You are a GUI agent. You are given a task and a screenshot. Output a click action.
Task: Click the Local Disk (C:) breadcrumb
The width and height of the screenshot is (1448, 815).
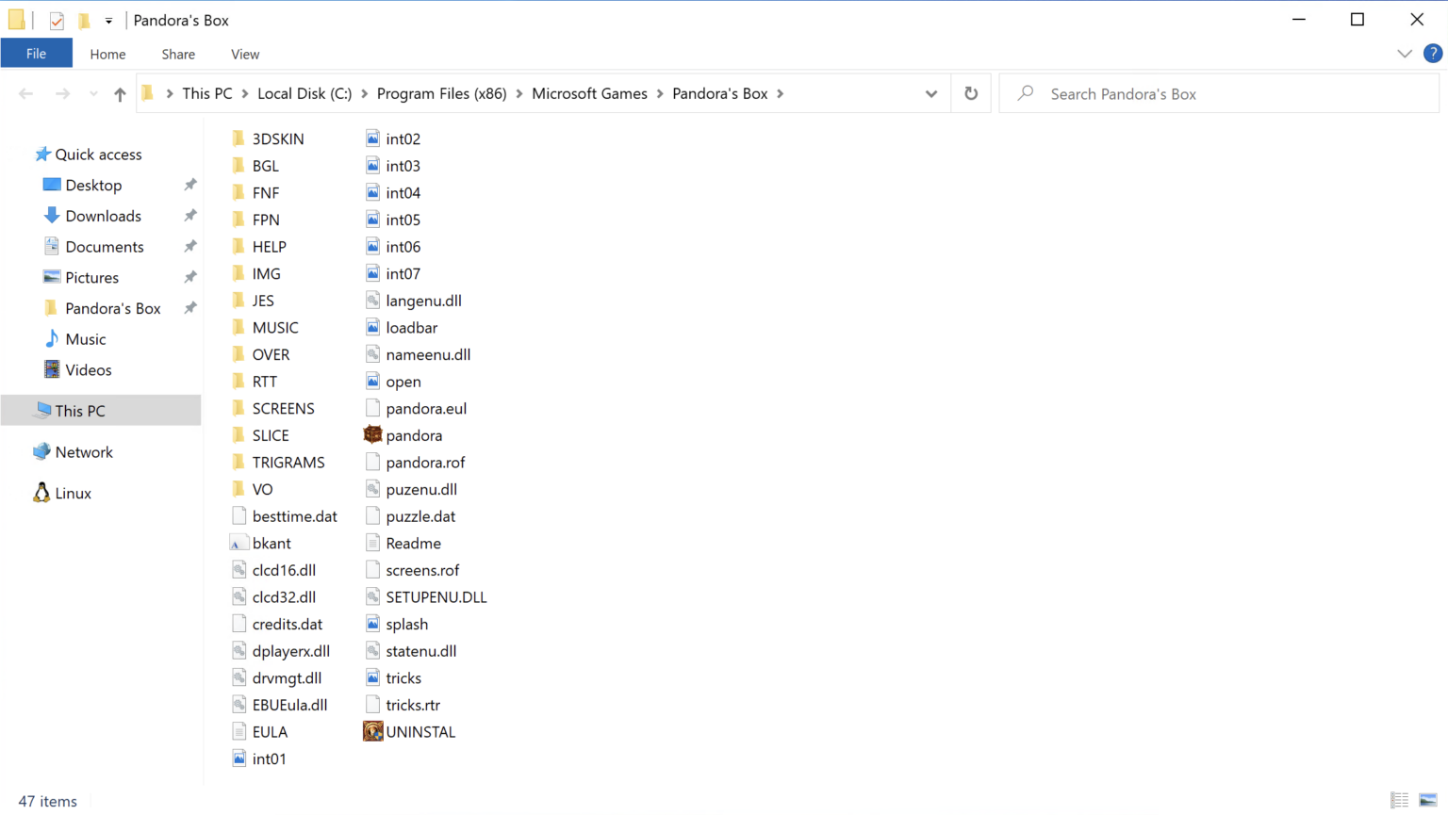click(304, 94)
